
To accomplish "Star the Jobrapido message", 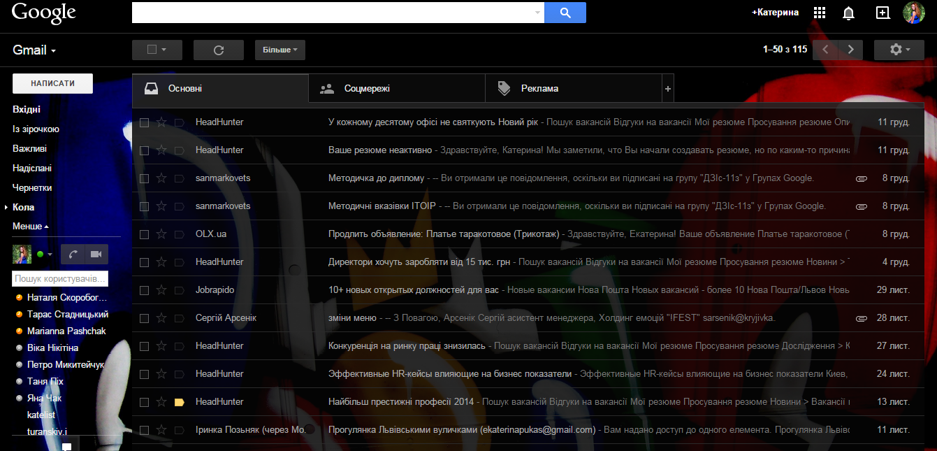I will point(161,290).
